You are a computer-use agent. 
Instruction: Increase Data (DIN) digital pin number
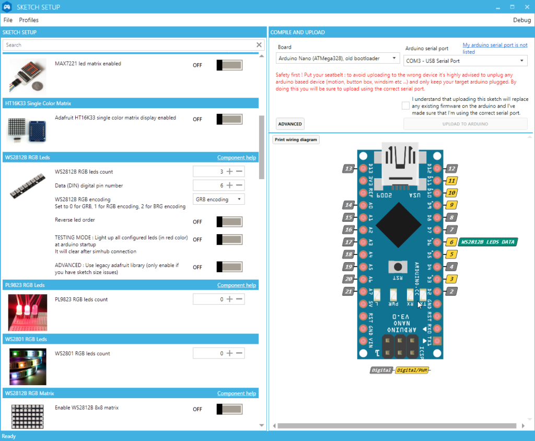(x=230, y=185)
